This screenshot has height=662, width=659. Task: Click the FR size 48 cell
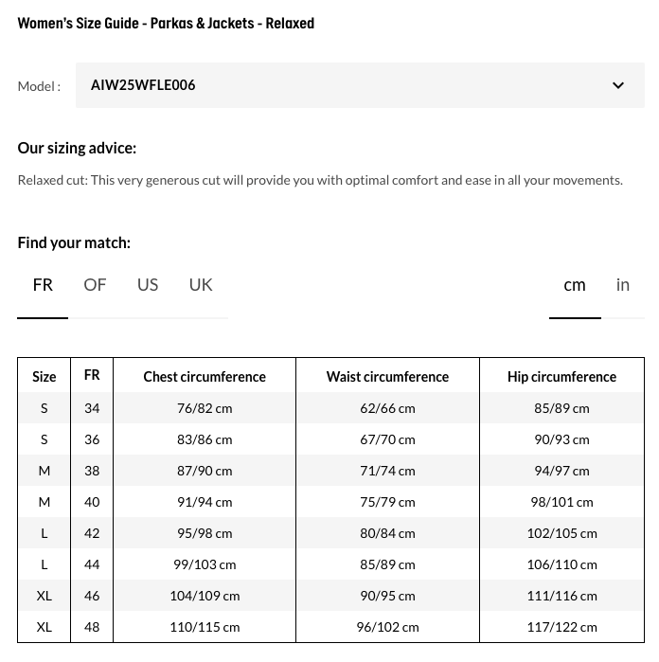pos(92,627)
